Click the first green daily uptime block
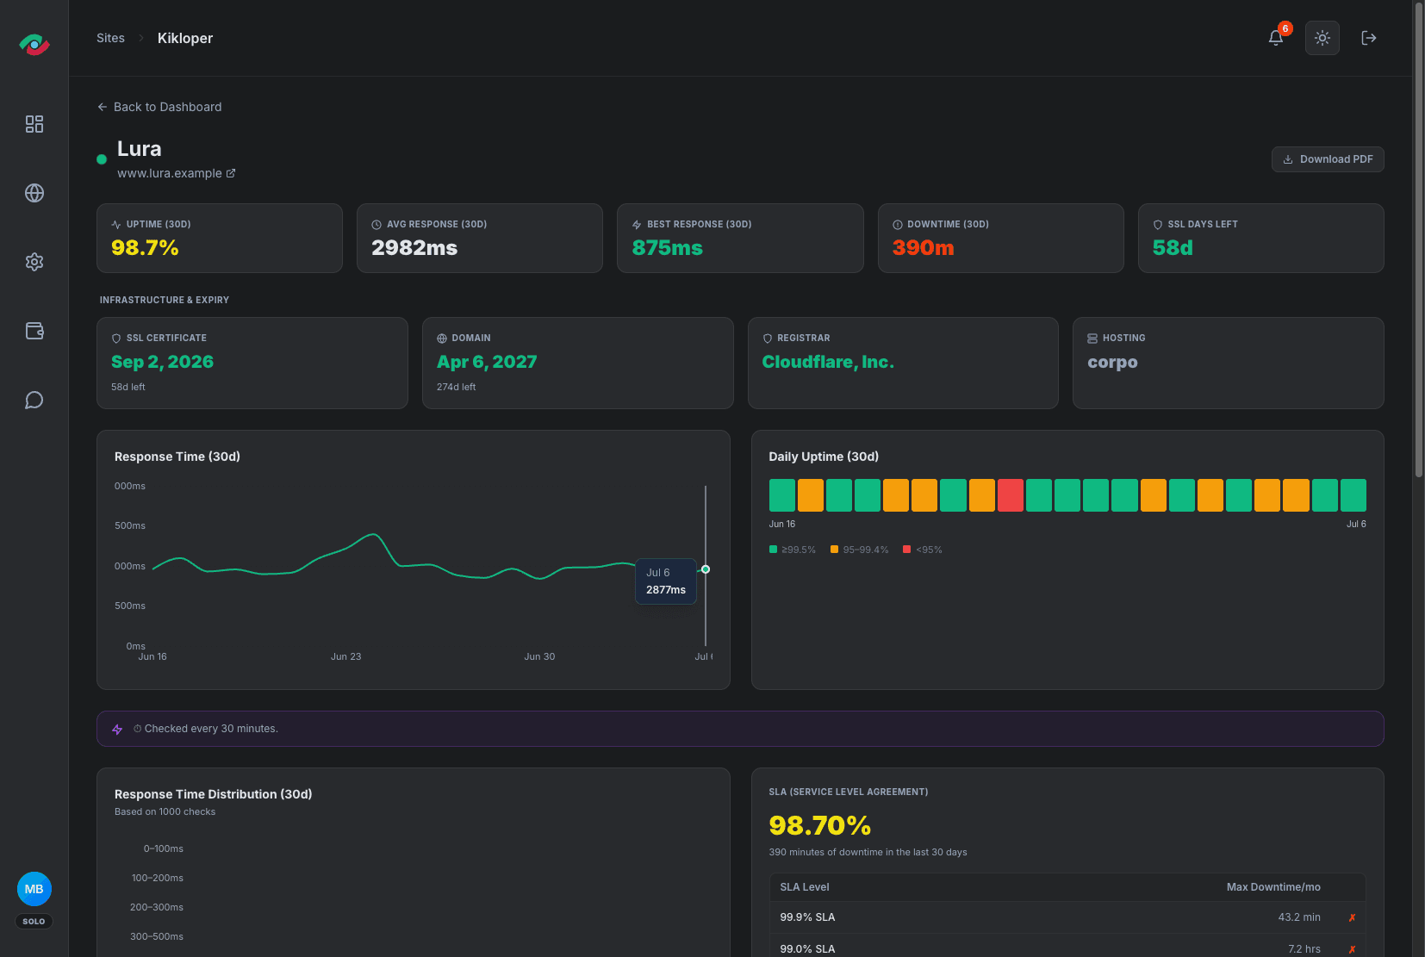 pos(782,495)
